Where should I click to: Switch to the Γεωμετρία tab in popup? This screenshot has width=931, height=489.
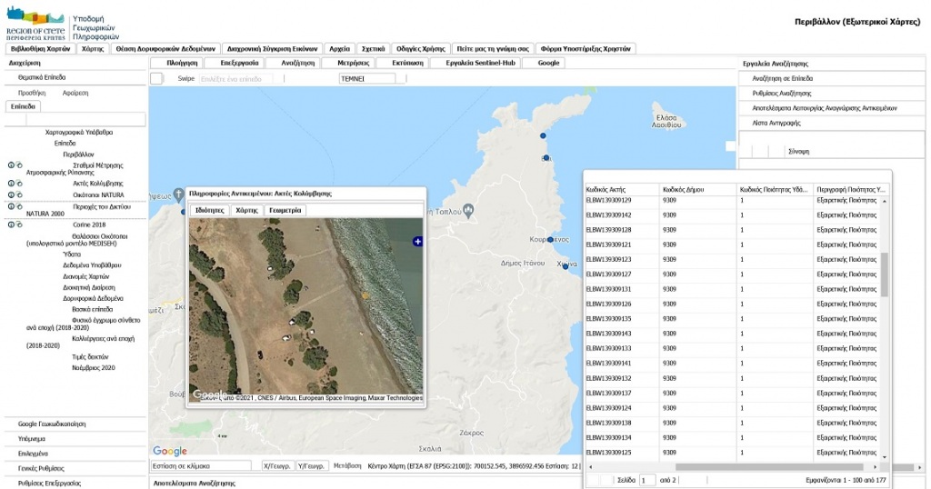[x=285, y=210]
